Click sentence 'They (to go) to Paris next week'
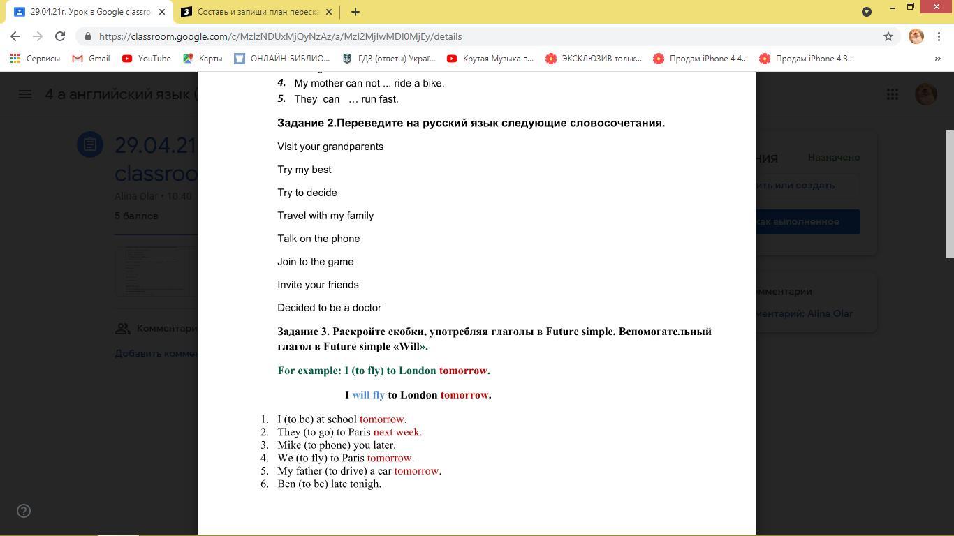 (x=350, y=432)
